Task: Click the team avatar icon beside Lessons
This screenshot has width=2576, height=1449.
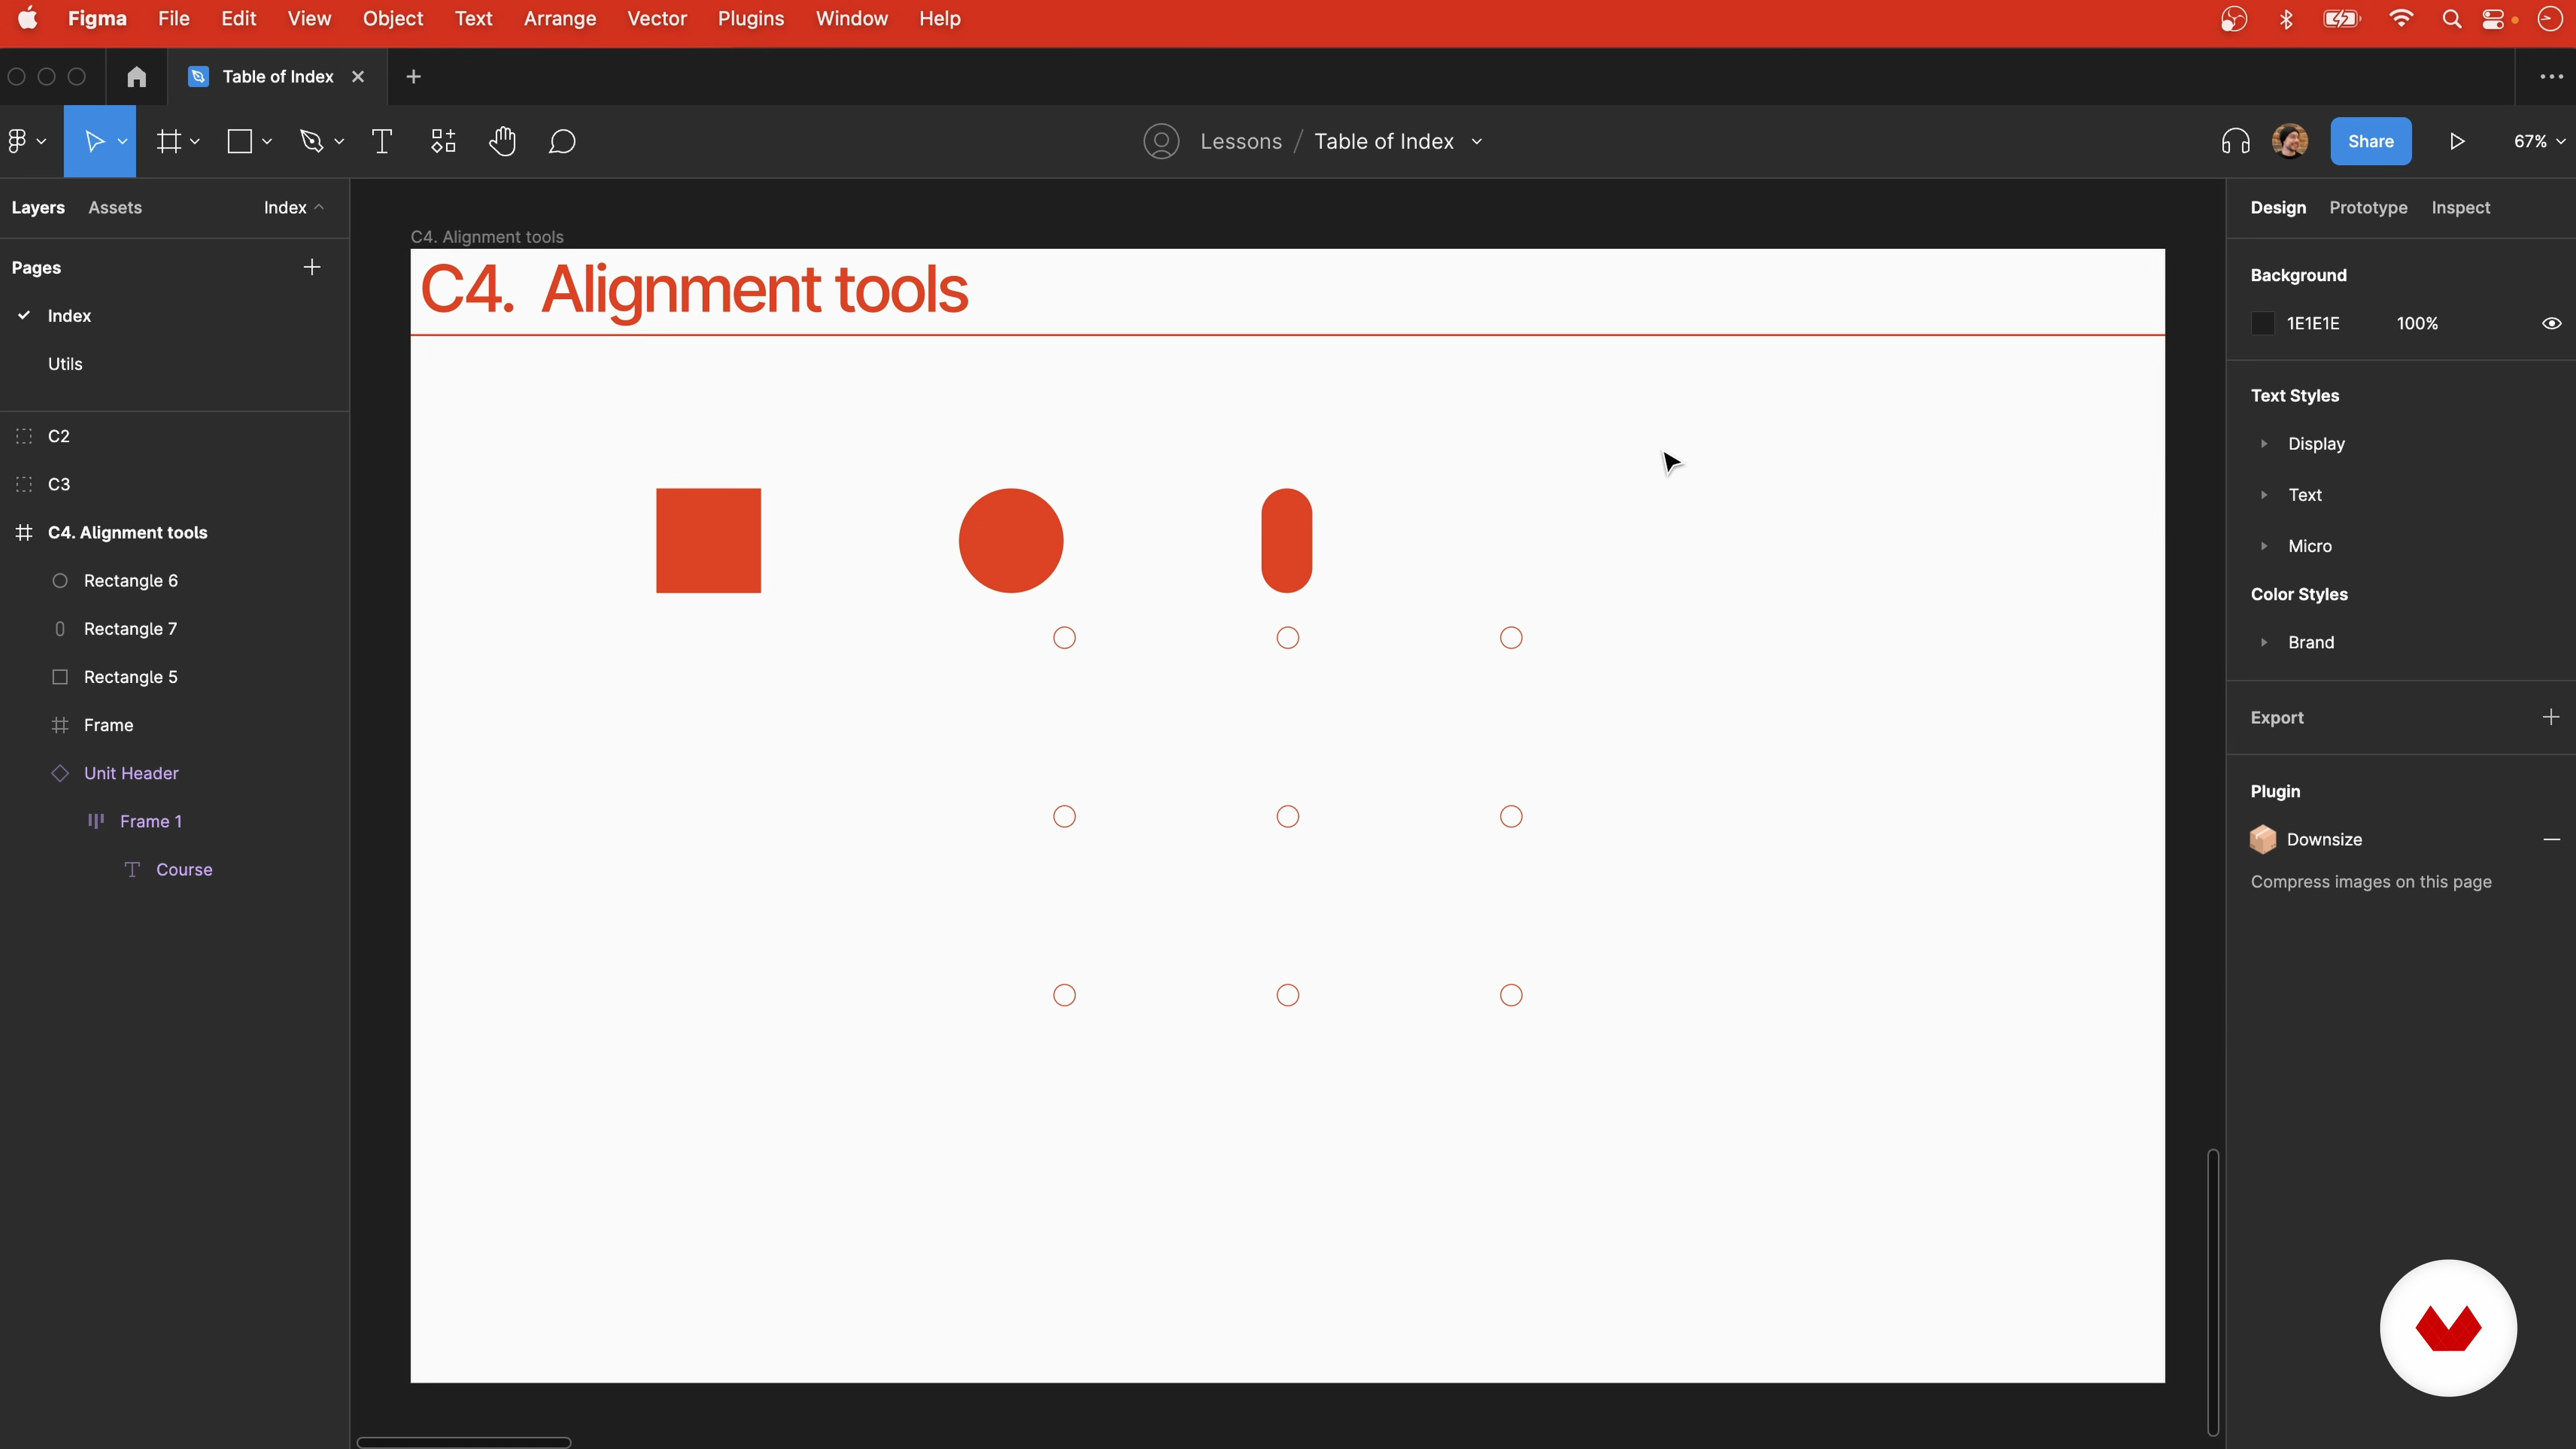Action: (x=1161, y=141)
